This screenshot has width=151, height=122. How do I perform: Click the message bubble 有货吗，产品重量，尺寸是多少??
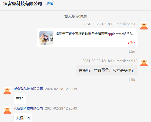pyautogui.click(x=107, y=70)
